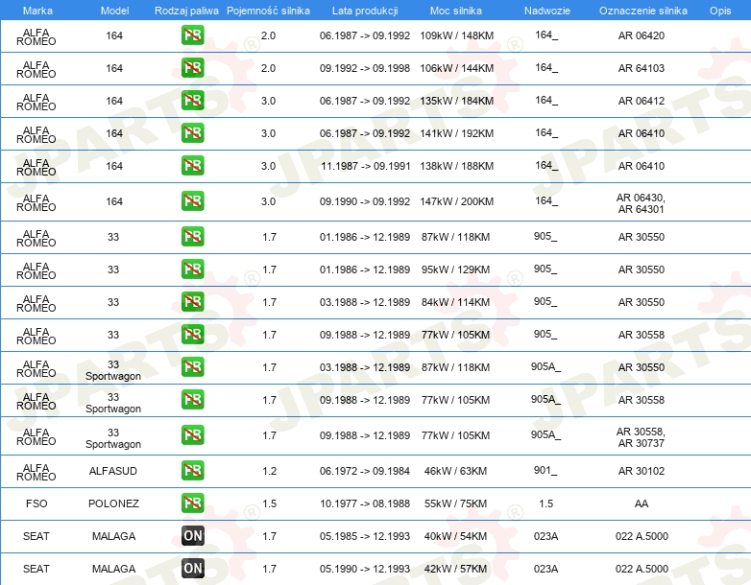The height and width of the screenshot is (585, 751).
Task: Select power value 40kW / 54KM
Action: [x=455, y=536]
